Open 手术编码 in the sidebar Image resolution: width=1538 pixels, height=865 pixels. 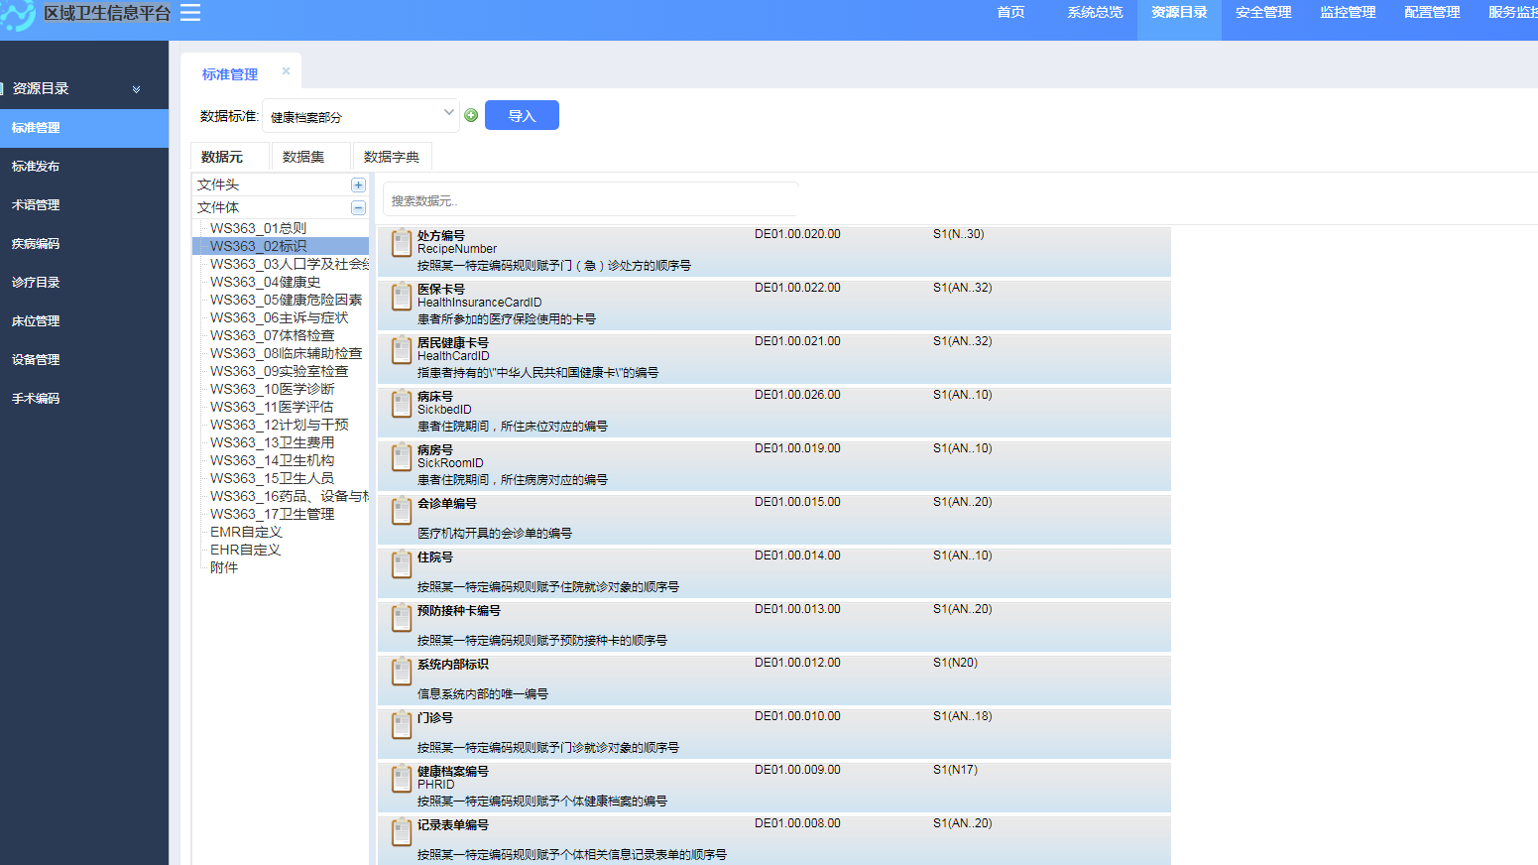point(84,399)
